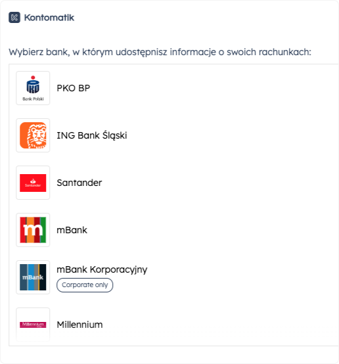Select the Millennium bank logo
Screen dimensions: 339x364
click(33, 325)
